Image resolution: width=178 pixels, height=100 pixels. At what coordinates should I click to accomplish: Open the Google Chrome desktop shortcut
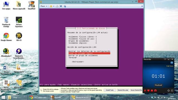6,37
